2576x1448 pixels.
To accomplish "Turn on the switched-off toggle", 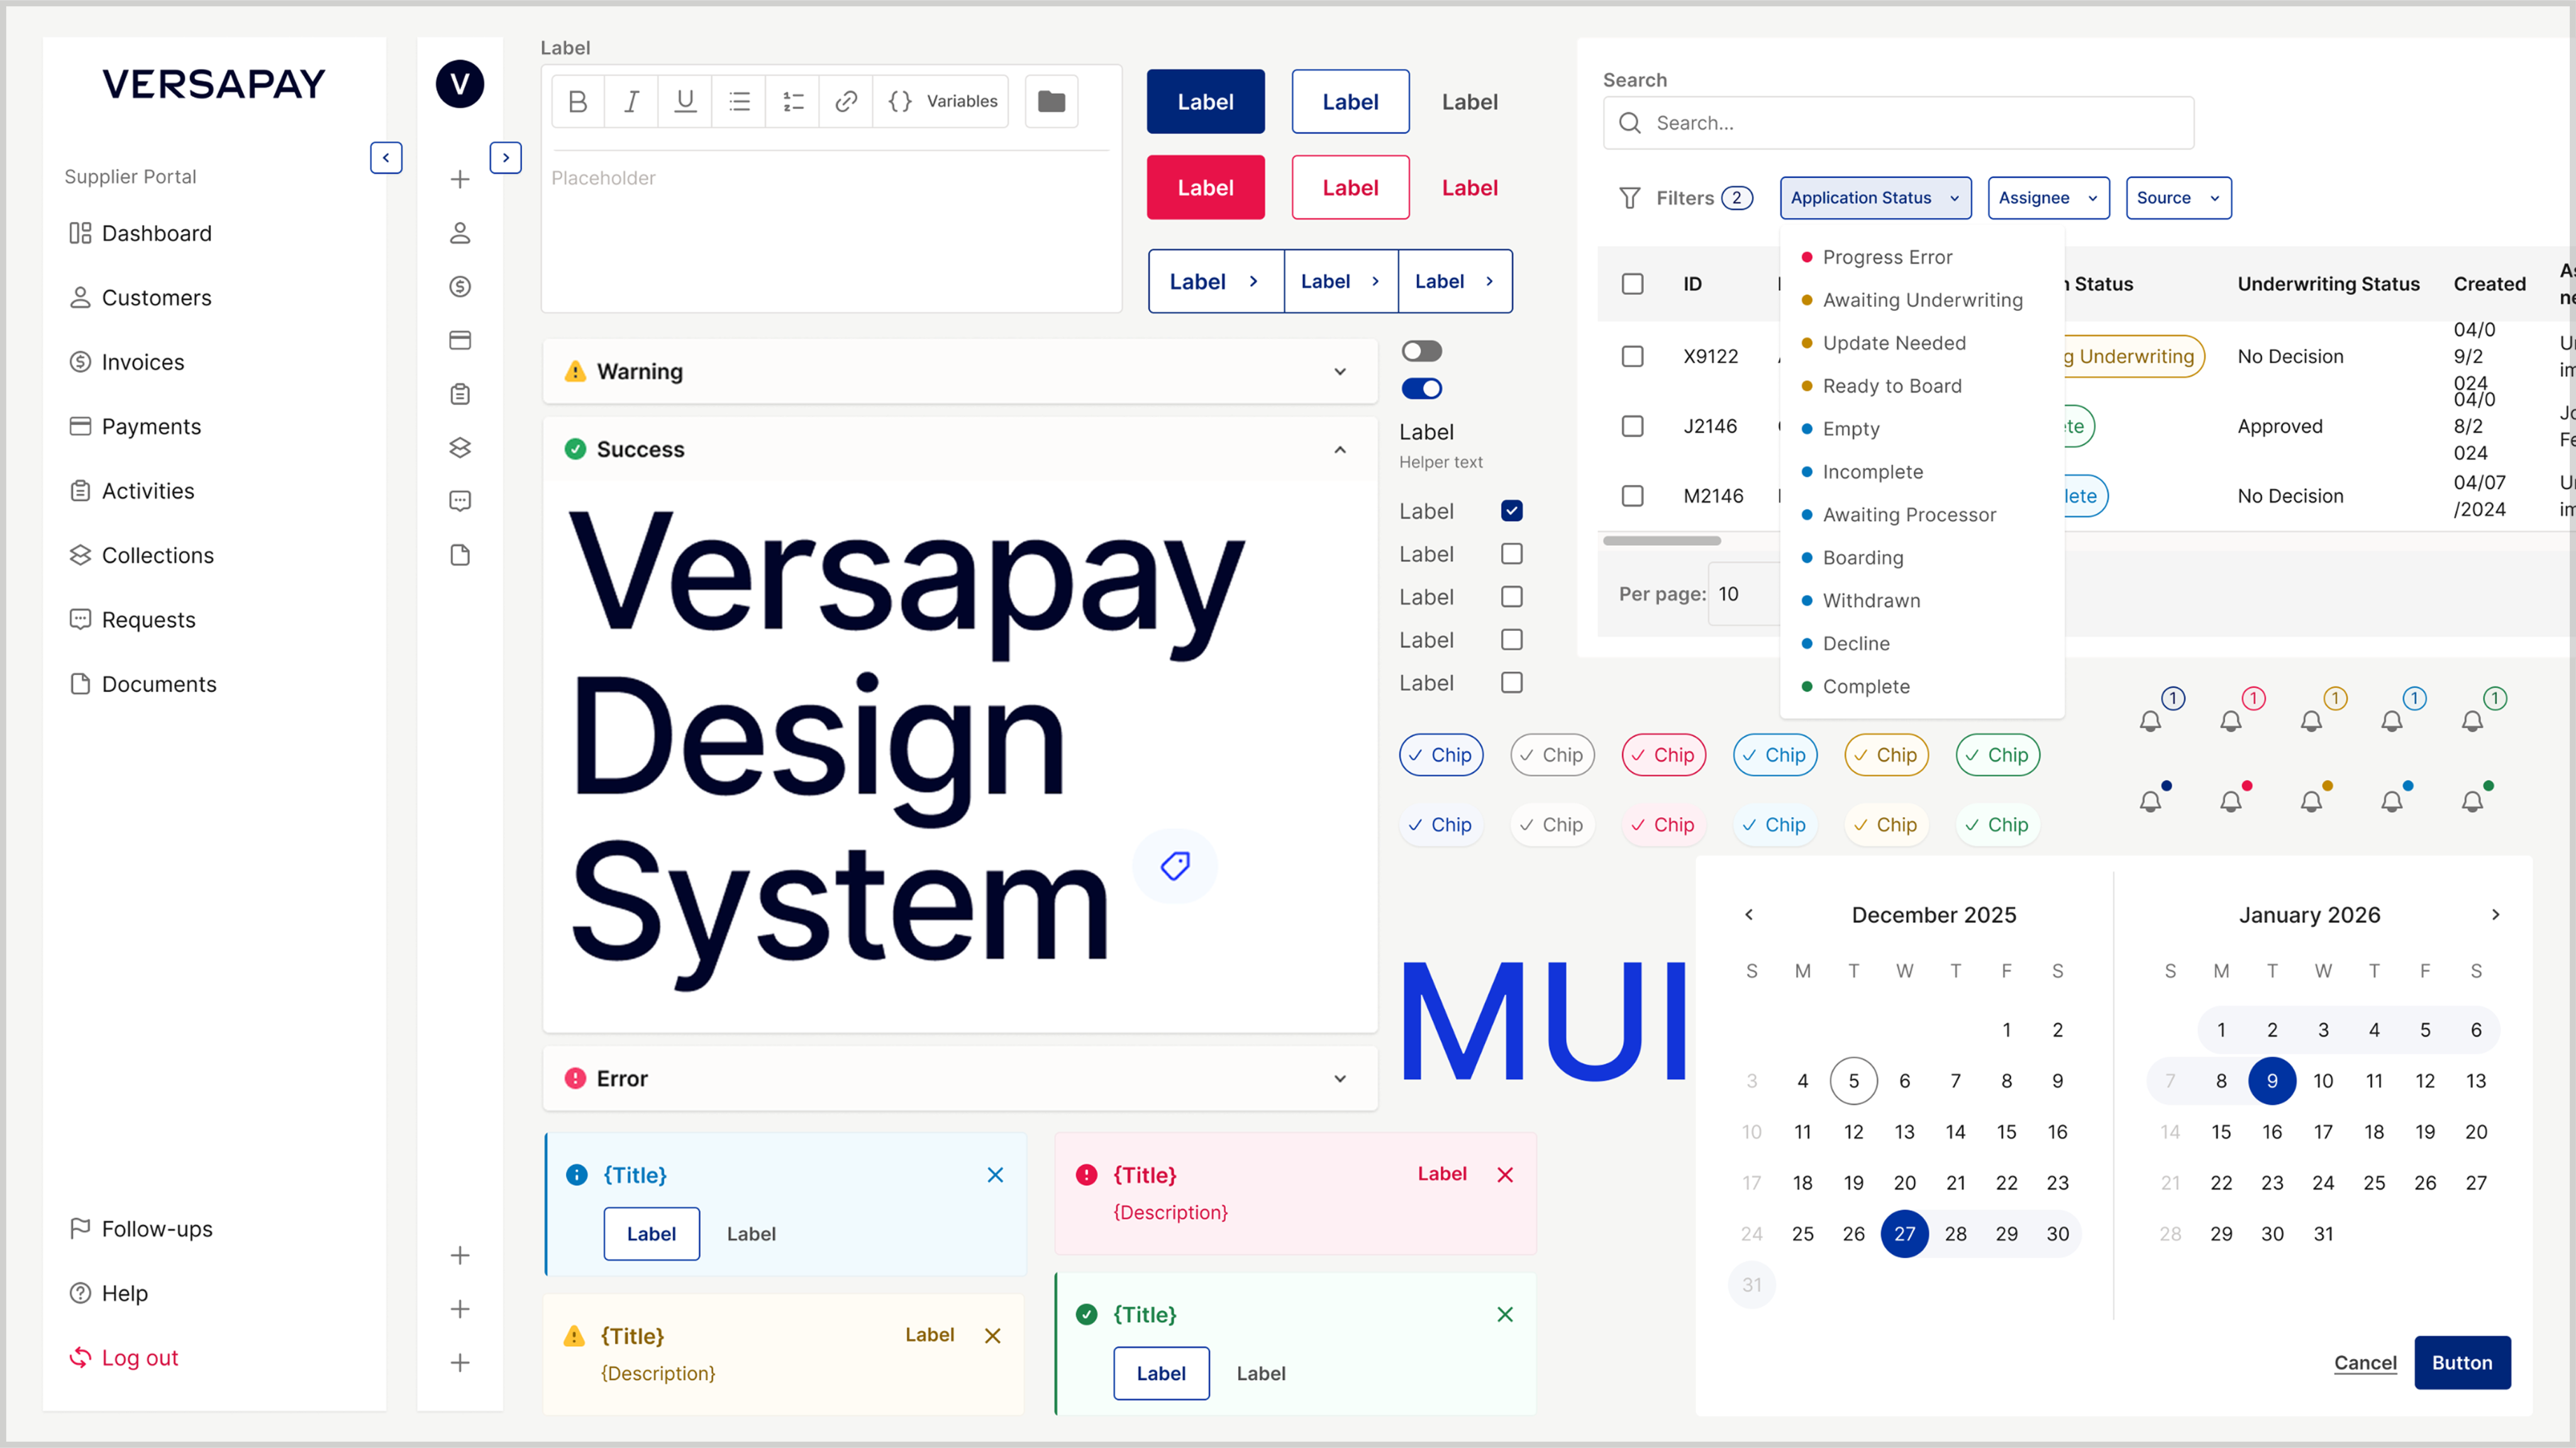I will 1421,351.
